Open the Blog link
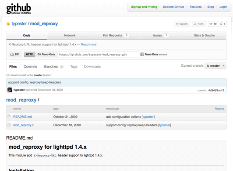The image size is (233, 171). tap(211, 7)
